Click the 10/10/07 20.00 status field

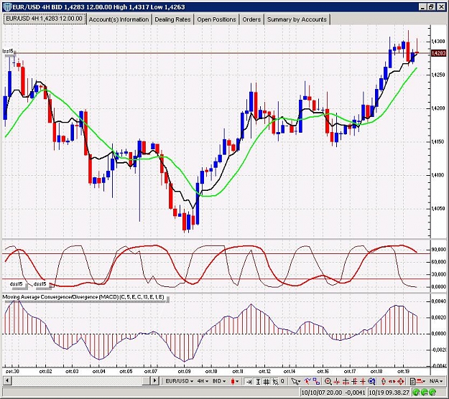[x=333, y=393]
